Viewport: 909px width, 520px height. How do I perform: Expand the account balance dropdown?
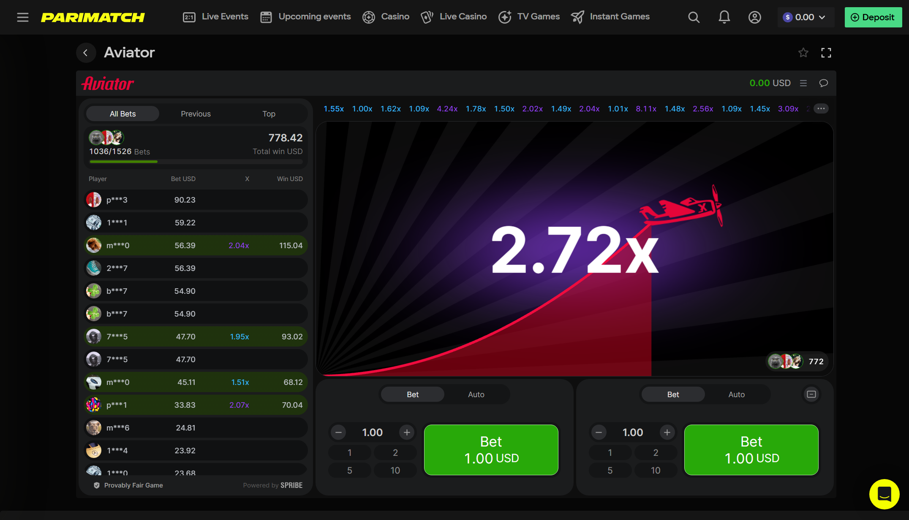806,17
